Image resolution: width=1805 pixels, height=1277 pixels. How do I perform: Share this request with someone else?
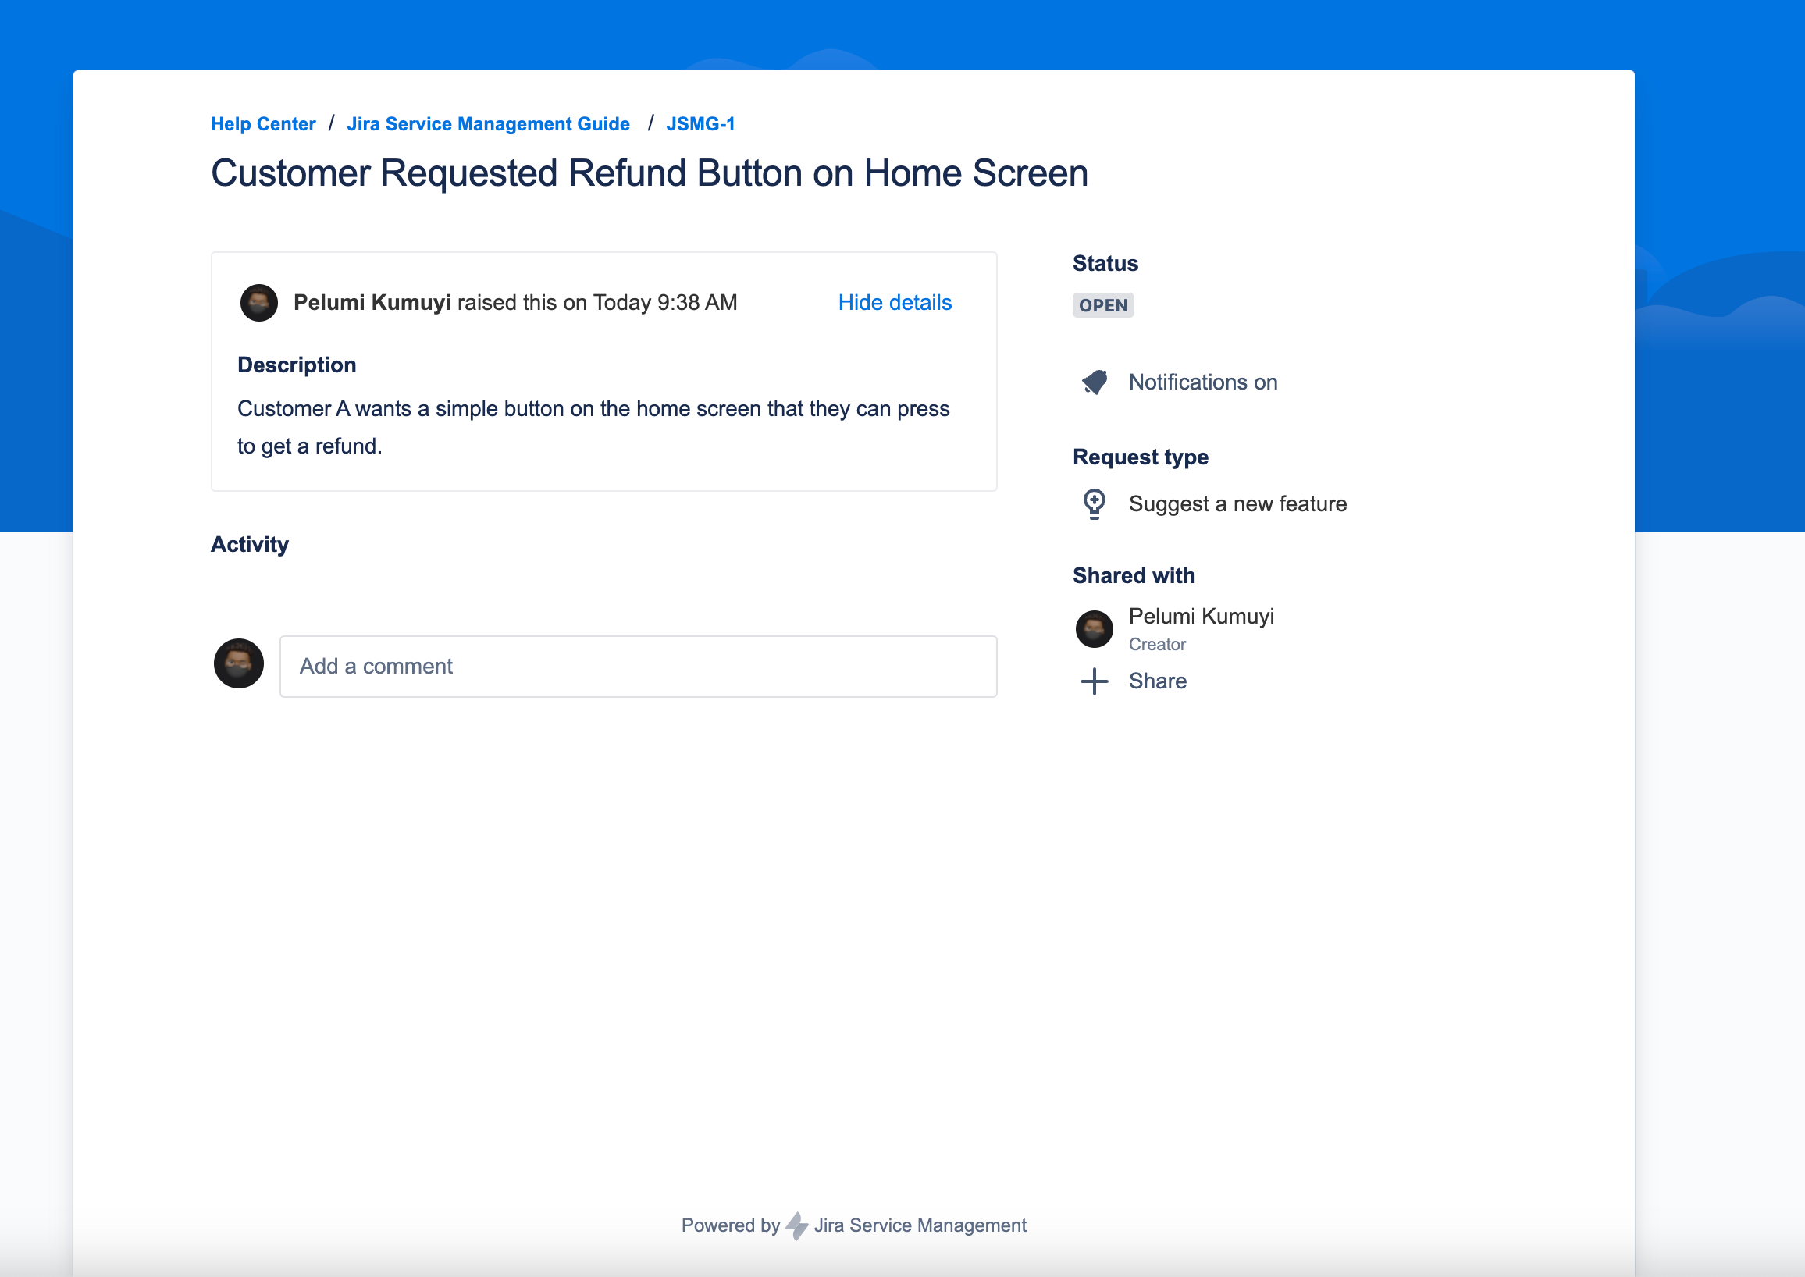pyautogui.click(x=1157, y=681)
